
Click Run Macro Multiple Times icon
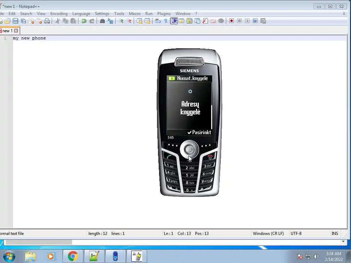tap(255, 21)
